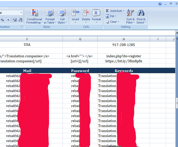The image size is (178, 147).
Task: Open Find & Select binoculars tool
Action: point(141,16)
